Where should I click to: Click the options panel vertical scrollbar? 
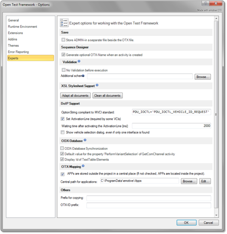(216, 114)
